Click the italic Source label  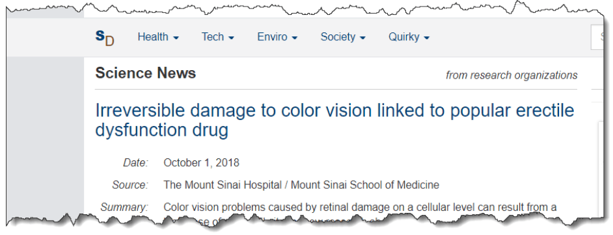pyautogui.click(x=130, y=185)
